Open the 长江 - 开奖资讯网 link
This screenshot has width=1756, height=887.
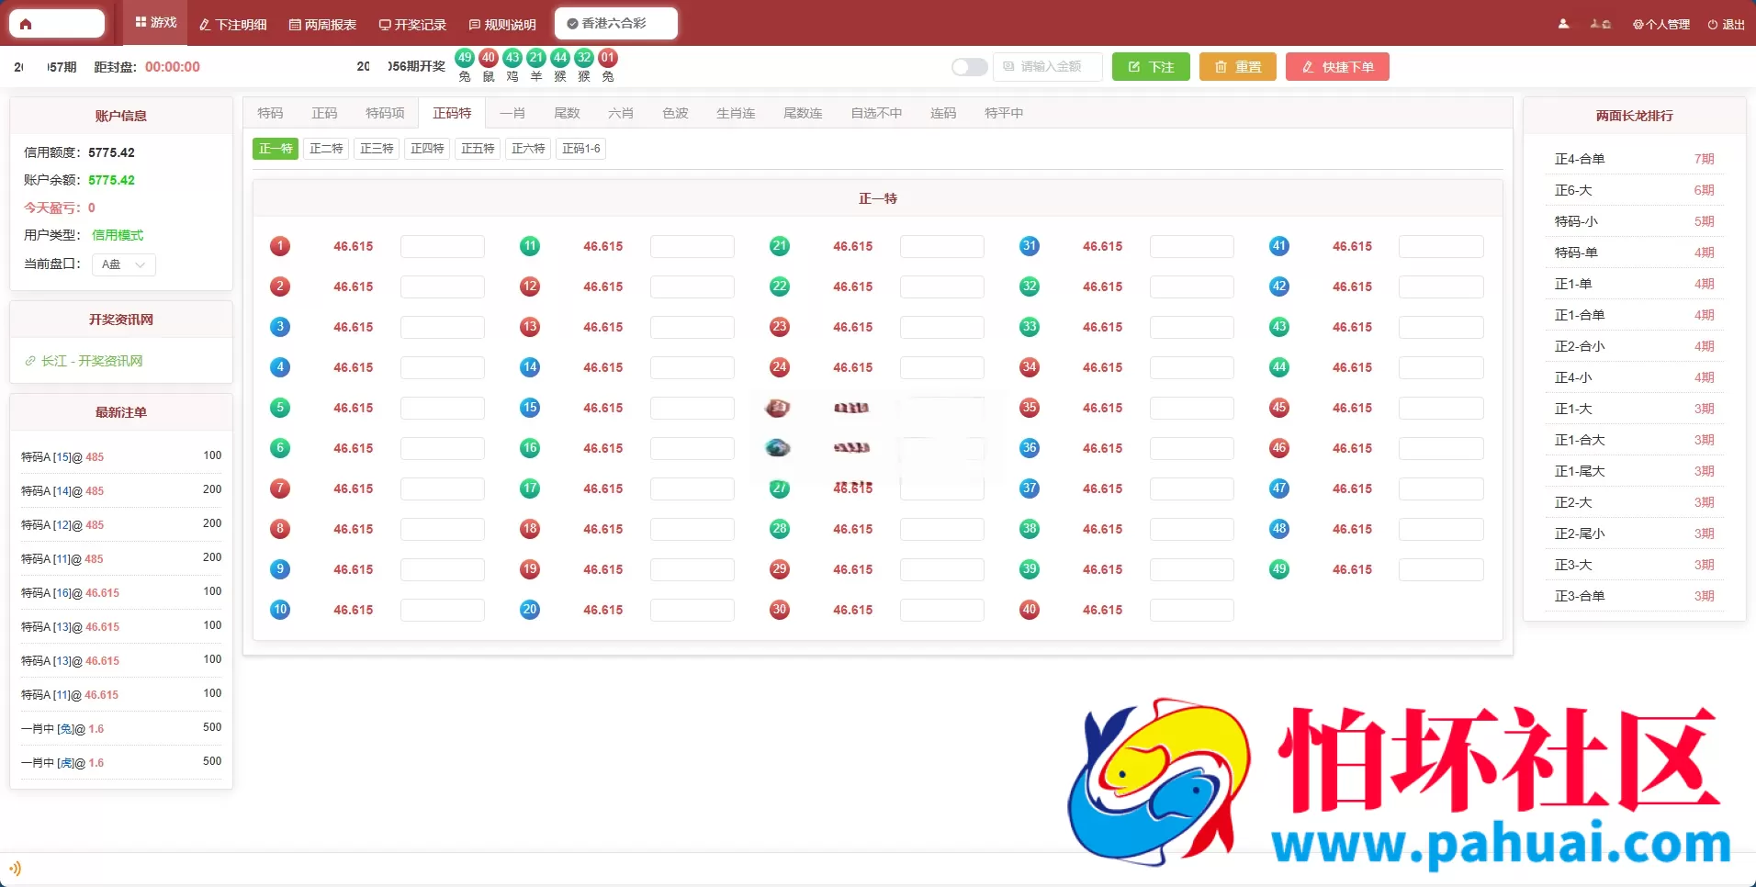click(92, 361)
